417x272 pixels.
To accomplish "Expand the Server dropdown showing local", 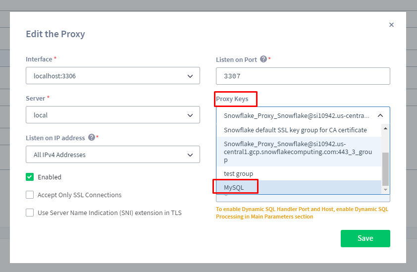I will coord(112,115).
